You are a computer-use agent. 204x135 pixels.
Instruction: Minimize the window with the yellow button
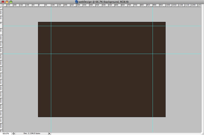tap(7, 2)
